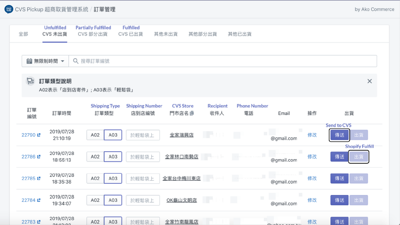Open order 22784 external link icon

tap(39, 200)
